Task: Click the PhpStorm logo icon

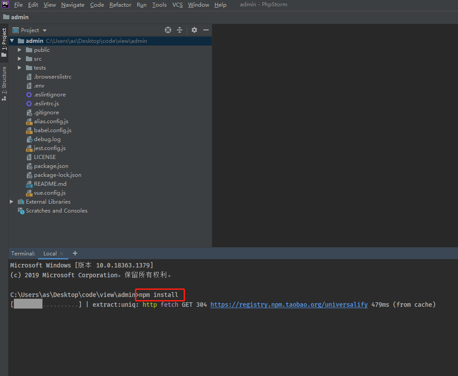Action: (5, 4)
